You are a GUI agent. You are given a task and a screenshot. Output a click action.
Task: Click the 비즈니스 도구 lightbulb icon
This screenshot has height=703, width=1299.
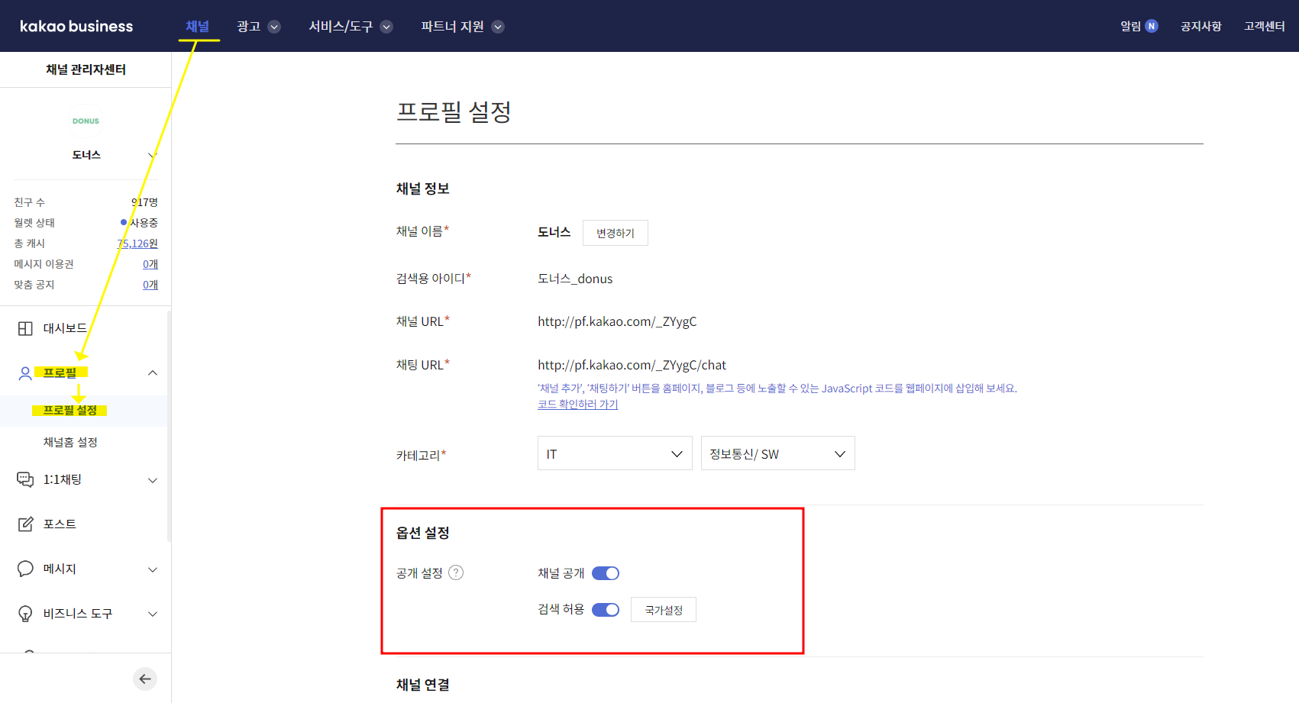click(25, 614)
